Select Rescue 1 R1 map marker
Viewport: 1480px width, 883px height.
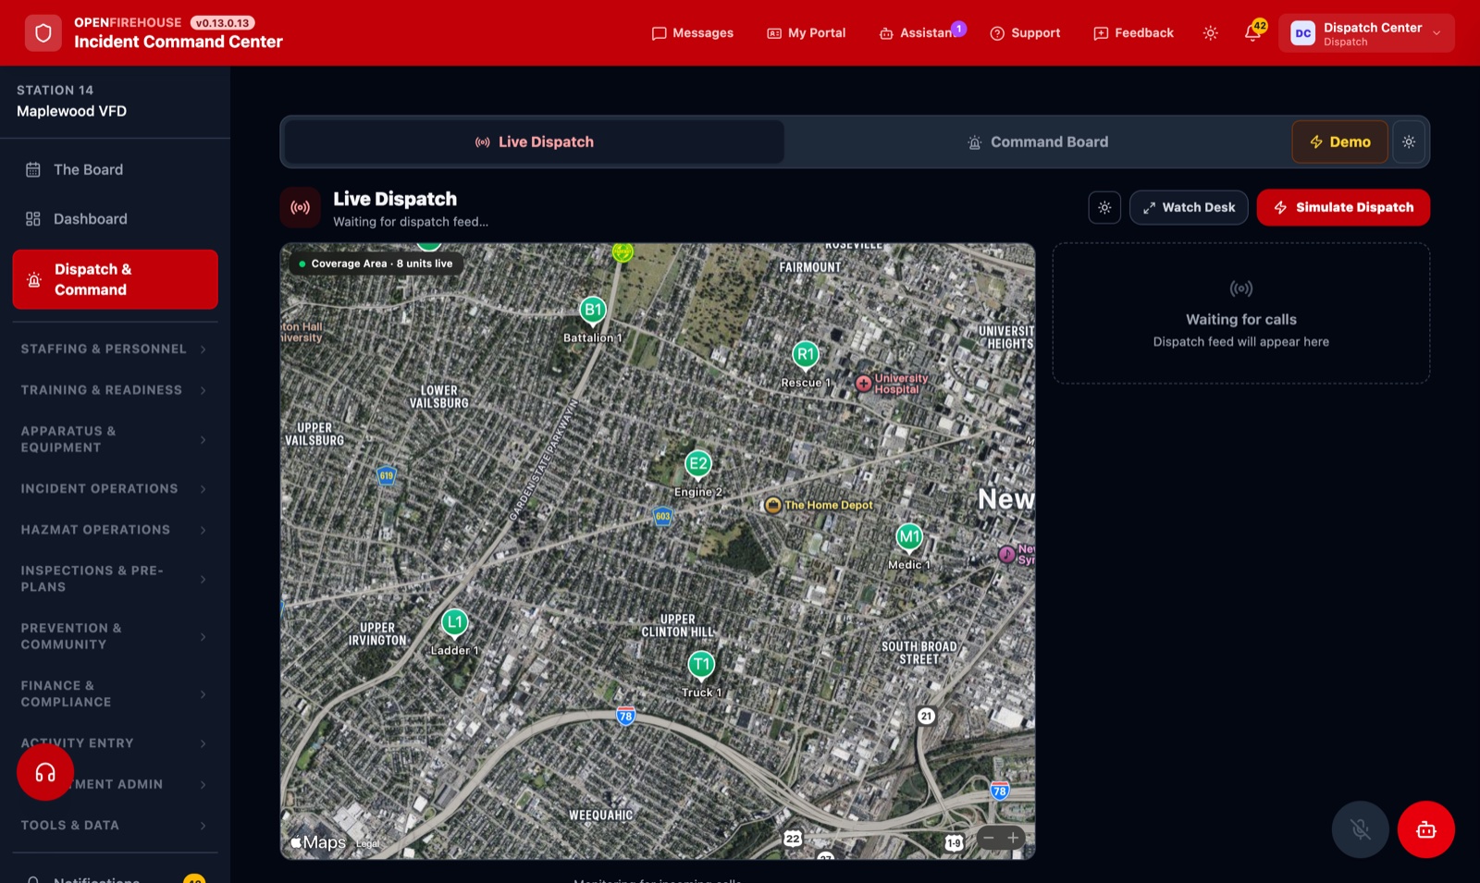tap(806, 355)
